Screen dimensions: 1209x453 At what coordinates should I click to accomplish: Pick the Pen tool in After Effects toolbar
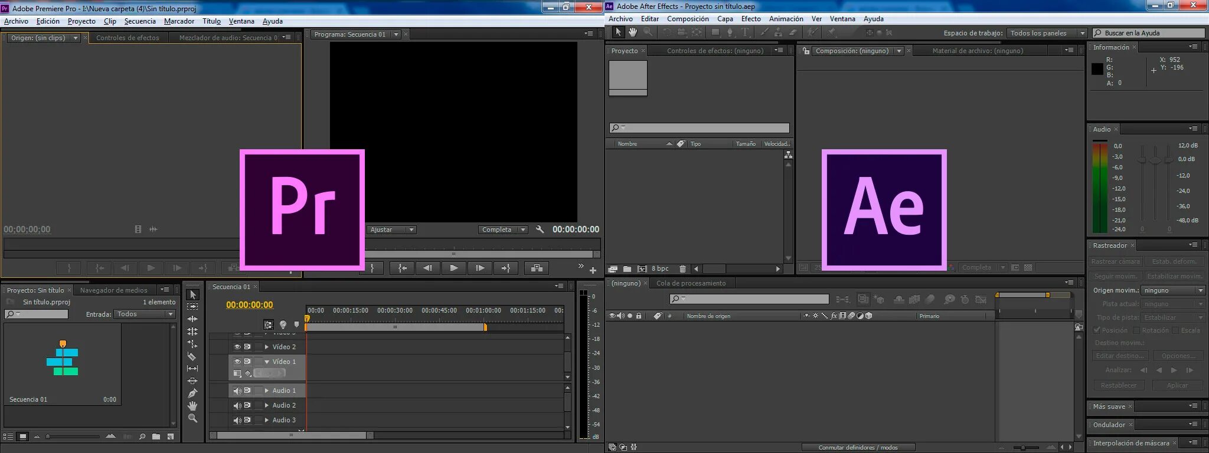tap(730, 32)
